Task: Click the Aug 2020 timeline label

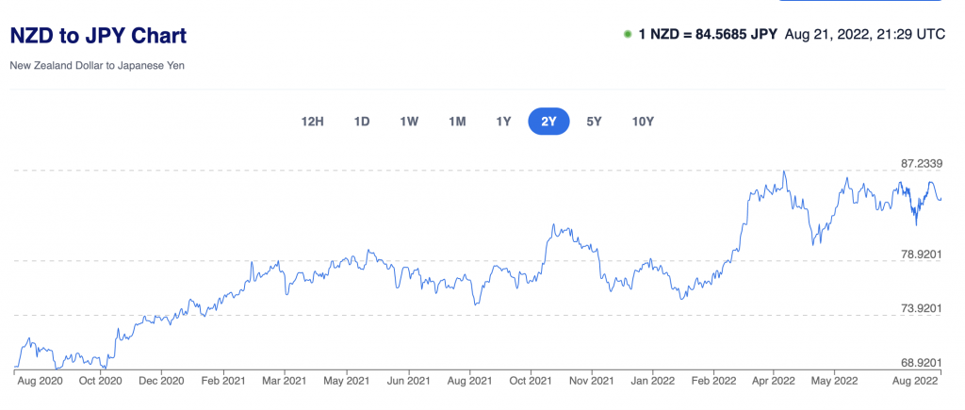Action: [41, 381]
